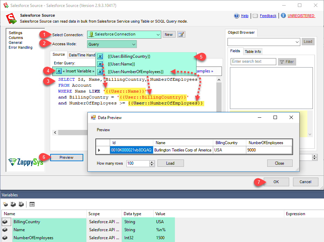Click the query editor scroll up arrow

pos(219,80)
